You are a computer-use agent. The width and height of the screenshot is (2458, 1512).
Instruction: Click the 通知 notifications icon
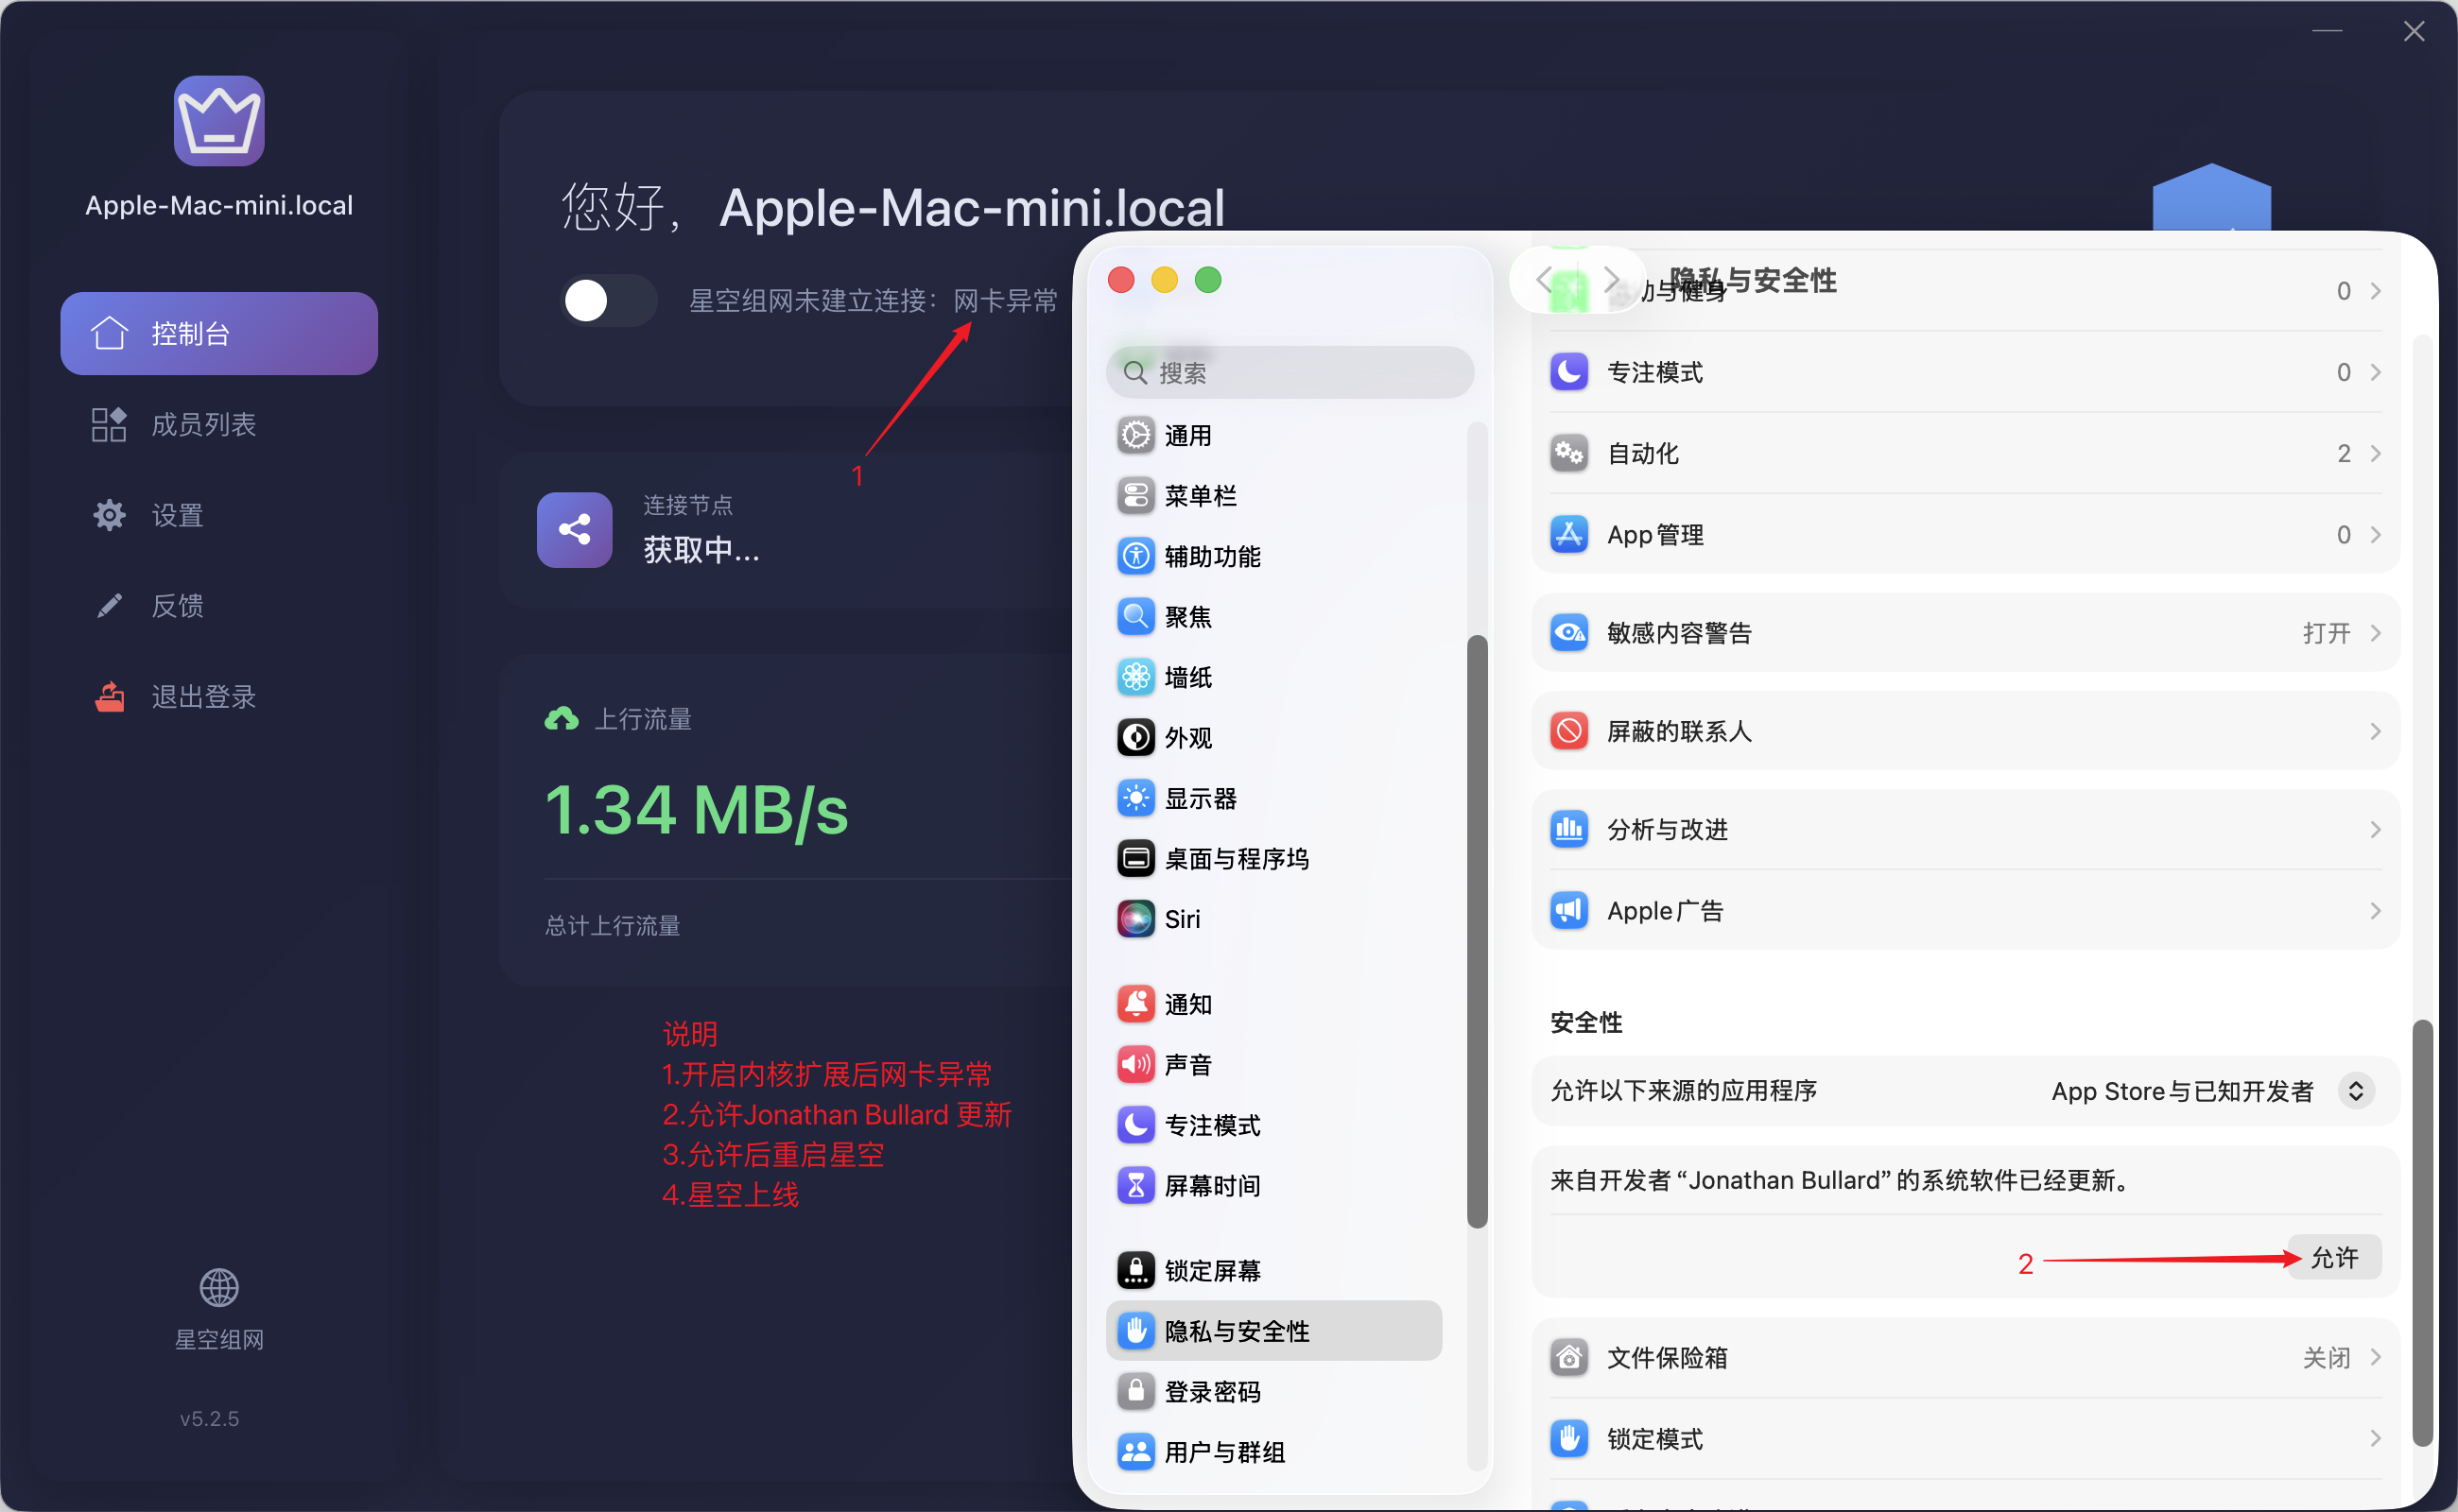pos(1134,1004)
